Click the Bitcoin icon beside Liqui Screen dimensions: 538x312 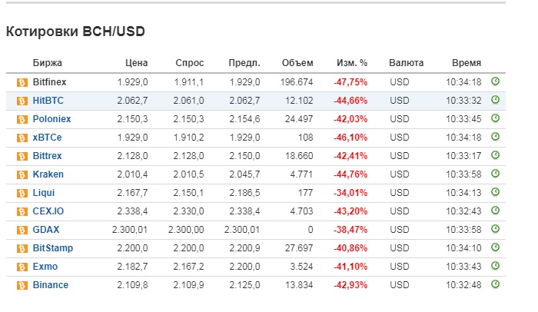(x=22, y=193)
